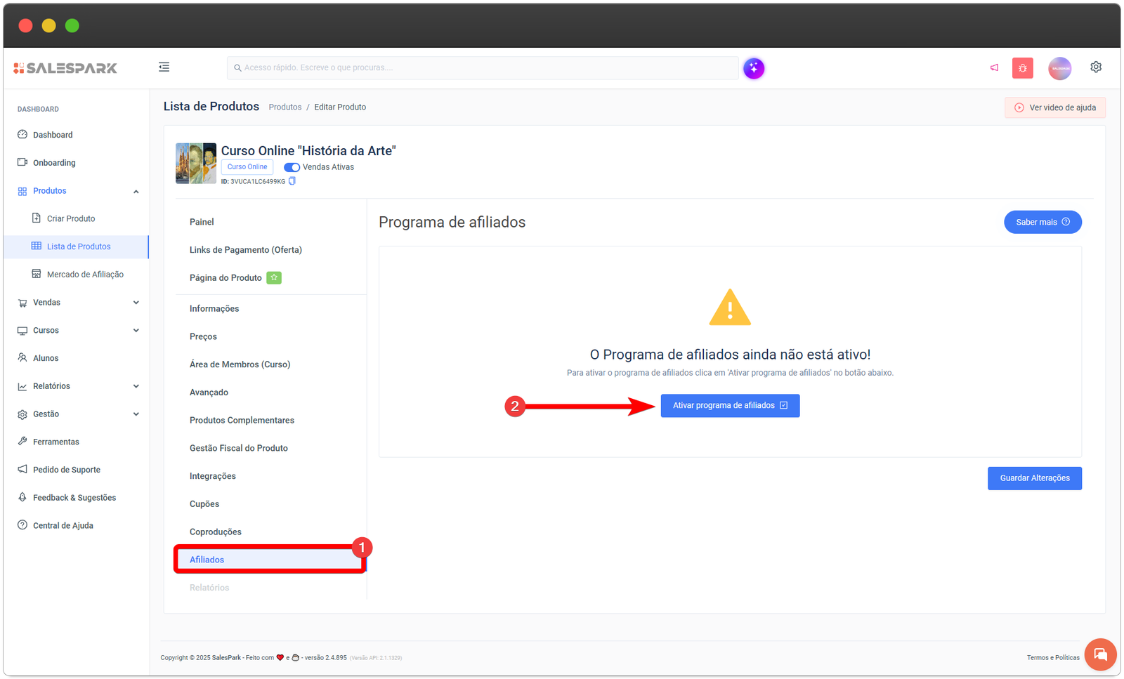Select the Afiliados product tab
The height and width of the screenshot is (679, 1124).
tap(207, 560)
